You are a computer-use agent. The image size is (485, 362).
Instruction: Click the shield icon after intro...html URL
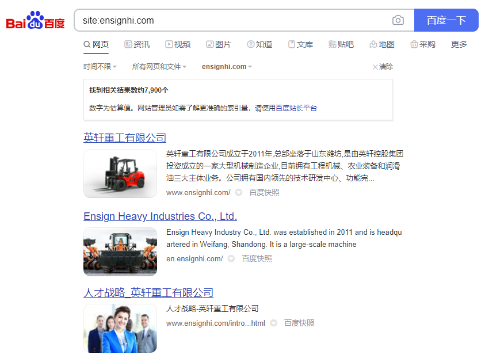point(273,323)
